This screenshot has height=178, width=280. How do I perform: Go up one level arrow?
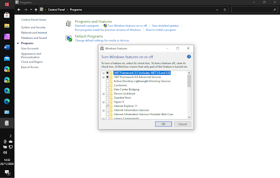[x=36, y=10]
